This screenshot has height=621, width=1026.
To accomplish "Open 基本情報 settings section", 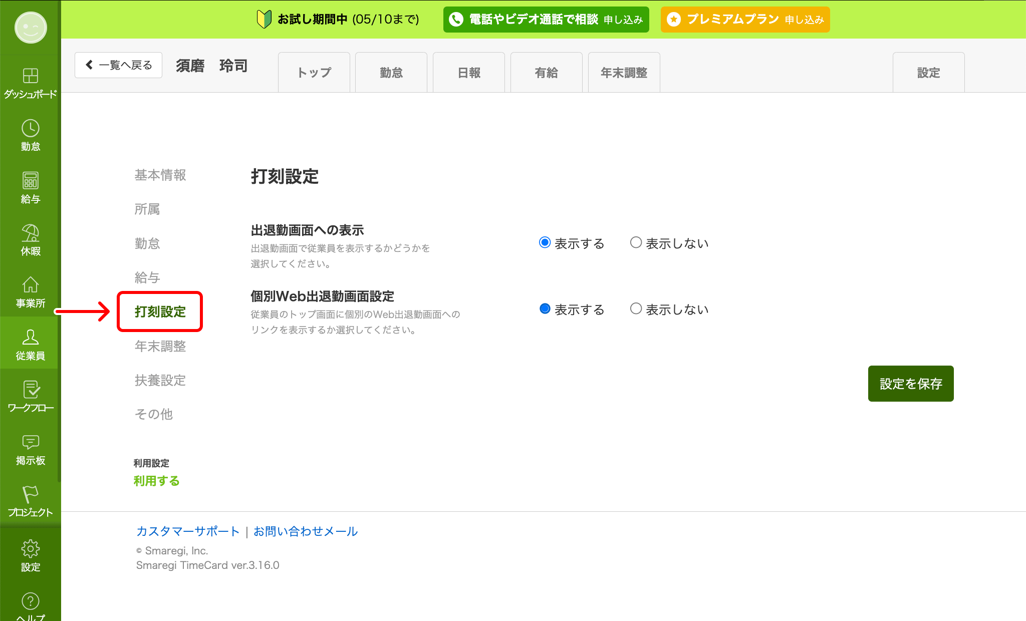I will pos(160,175).
